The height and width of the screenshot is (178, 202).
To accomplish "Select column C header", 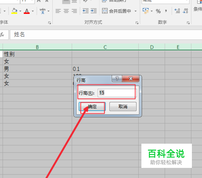I will coord(105,47).
